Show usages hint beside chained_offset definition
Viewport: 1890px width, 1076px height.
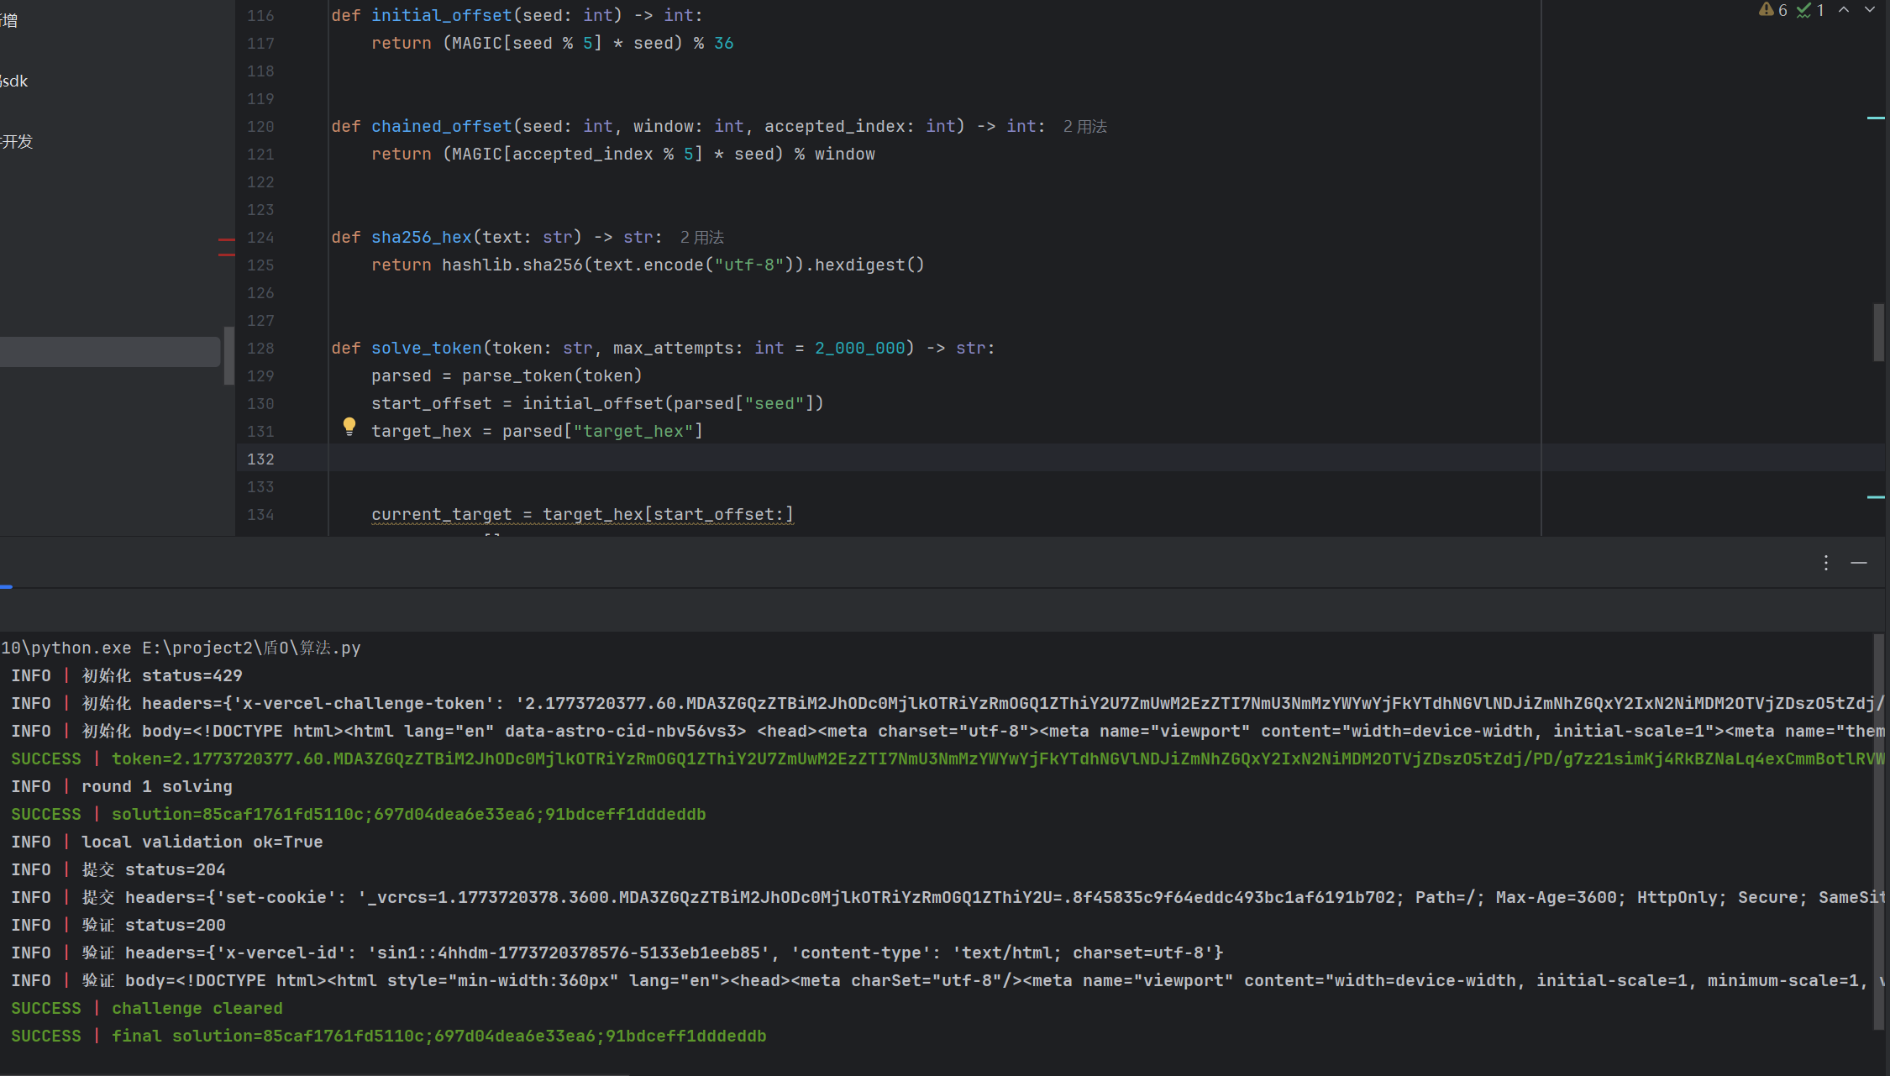click(1085, 127)
